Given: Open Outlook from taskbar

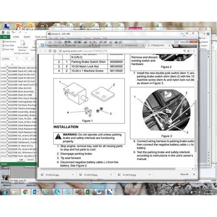Looking at the screenshot, I should (x=36, y=192).
